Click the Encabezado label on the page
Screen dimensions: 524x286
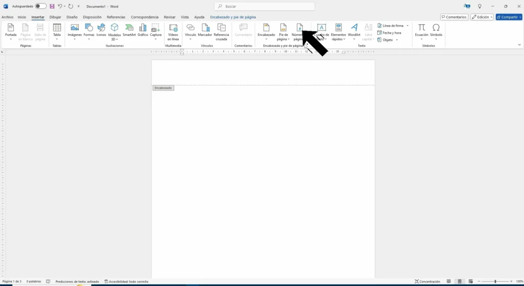pos(163,88)
